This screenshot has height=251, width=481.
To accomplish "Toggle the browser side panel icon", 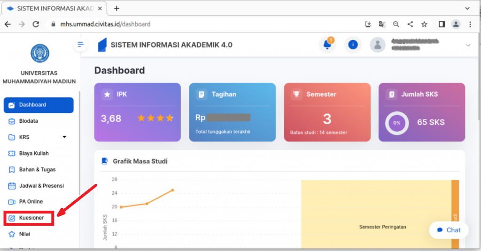I will pos(442,24).
